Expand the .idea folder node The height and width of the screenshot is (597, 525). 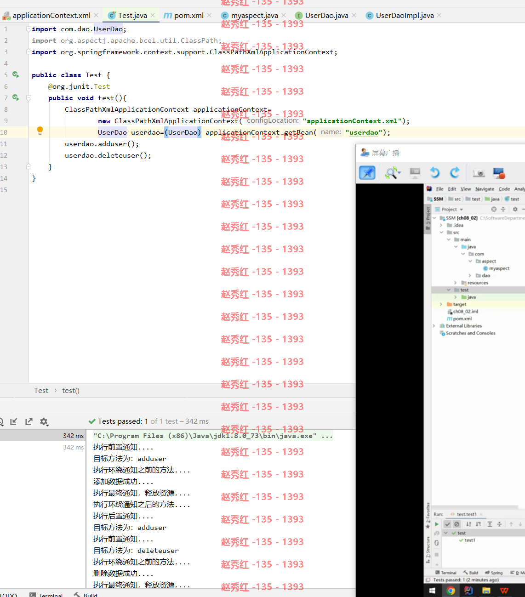coord(441,225)
